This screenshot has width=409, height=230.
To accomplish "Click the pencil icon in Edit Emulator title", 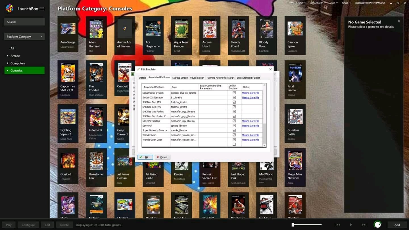I will pos(139,69).
